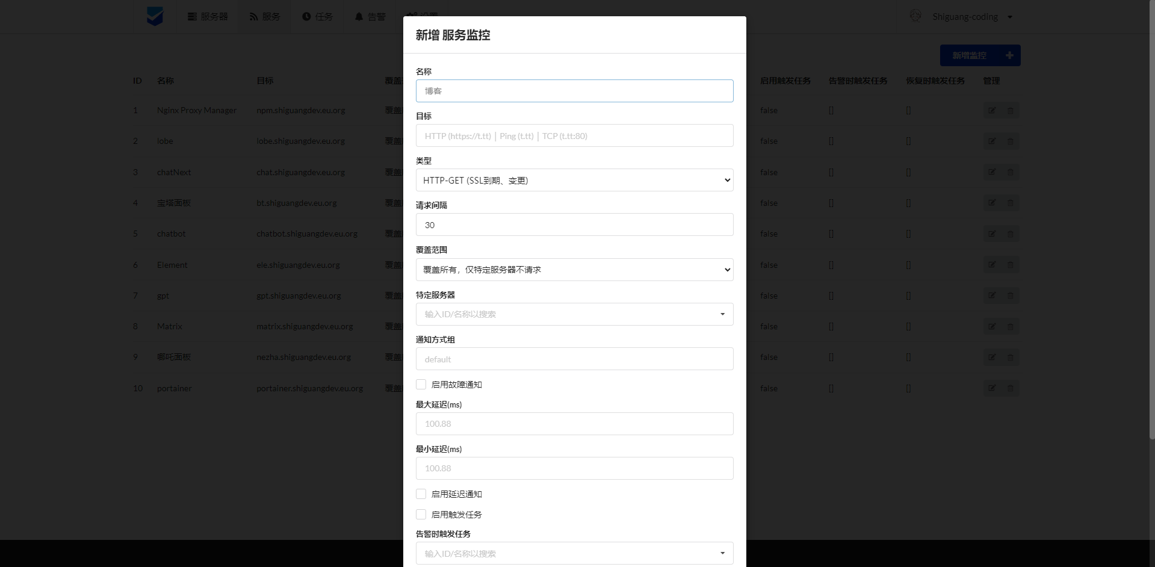Click the 恢复时触发任务 column header
The image size is (1155, 567).
(935, 81)
